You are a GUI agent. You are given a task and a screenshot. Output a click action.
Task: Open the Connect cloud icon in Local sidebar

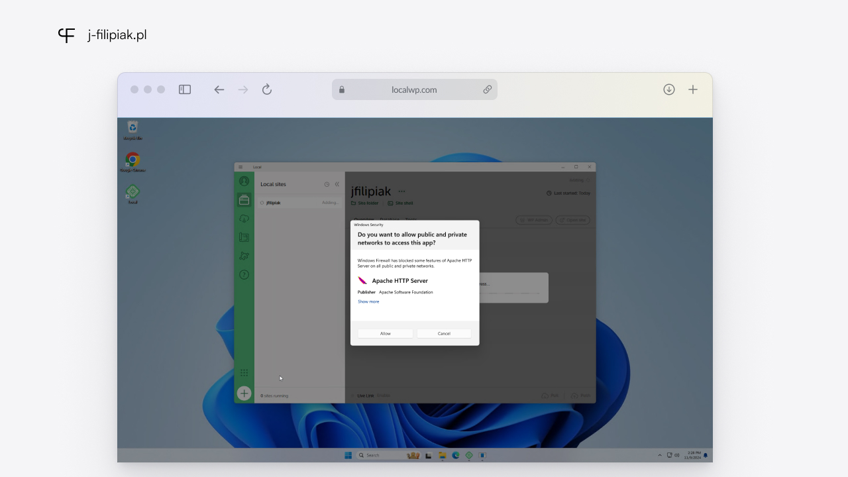coord(244,218)
